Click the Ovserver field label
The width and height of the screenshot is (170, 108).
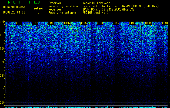tap(55, 3)
